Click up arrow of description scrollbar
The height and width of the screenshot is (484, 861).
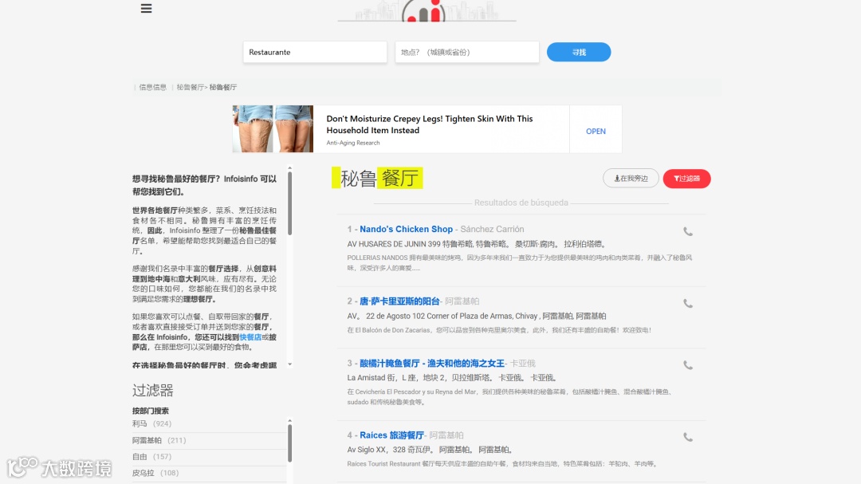[289, 168]
